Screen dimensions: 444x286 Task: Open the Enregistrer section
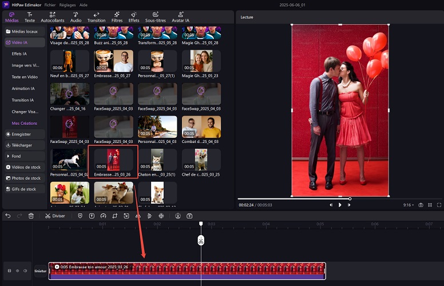[25, 134]
